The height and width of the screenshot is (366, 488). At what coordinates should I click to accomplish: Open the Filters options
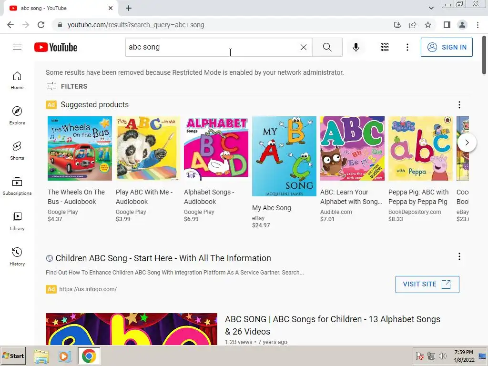pyautogui.click(x=67, y=86)
